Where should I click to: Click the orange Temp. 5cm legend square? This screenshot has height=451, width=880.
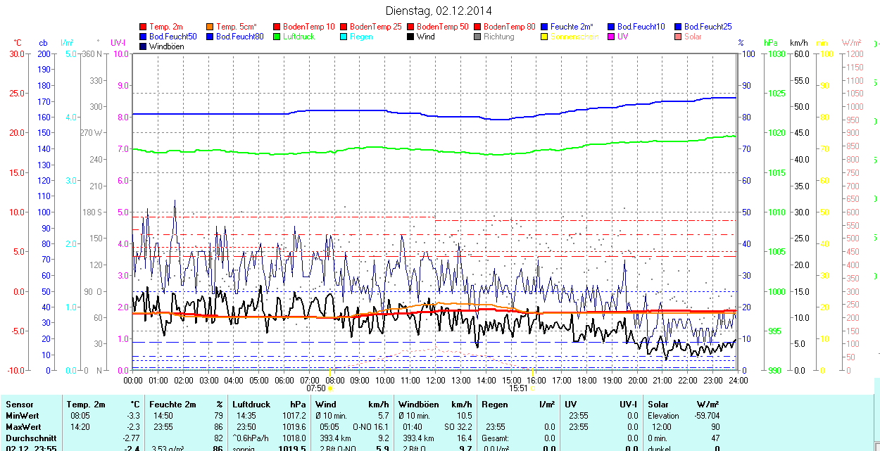pos(210,27)
